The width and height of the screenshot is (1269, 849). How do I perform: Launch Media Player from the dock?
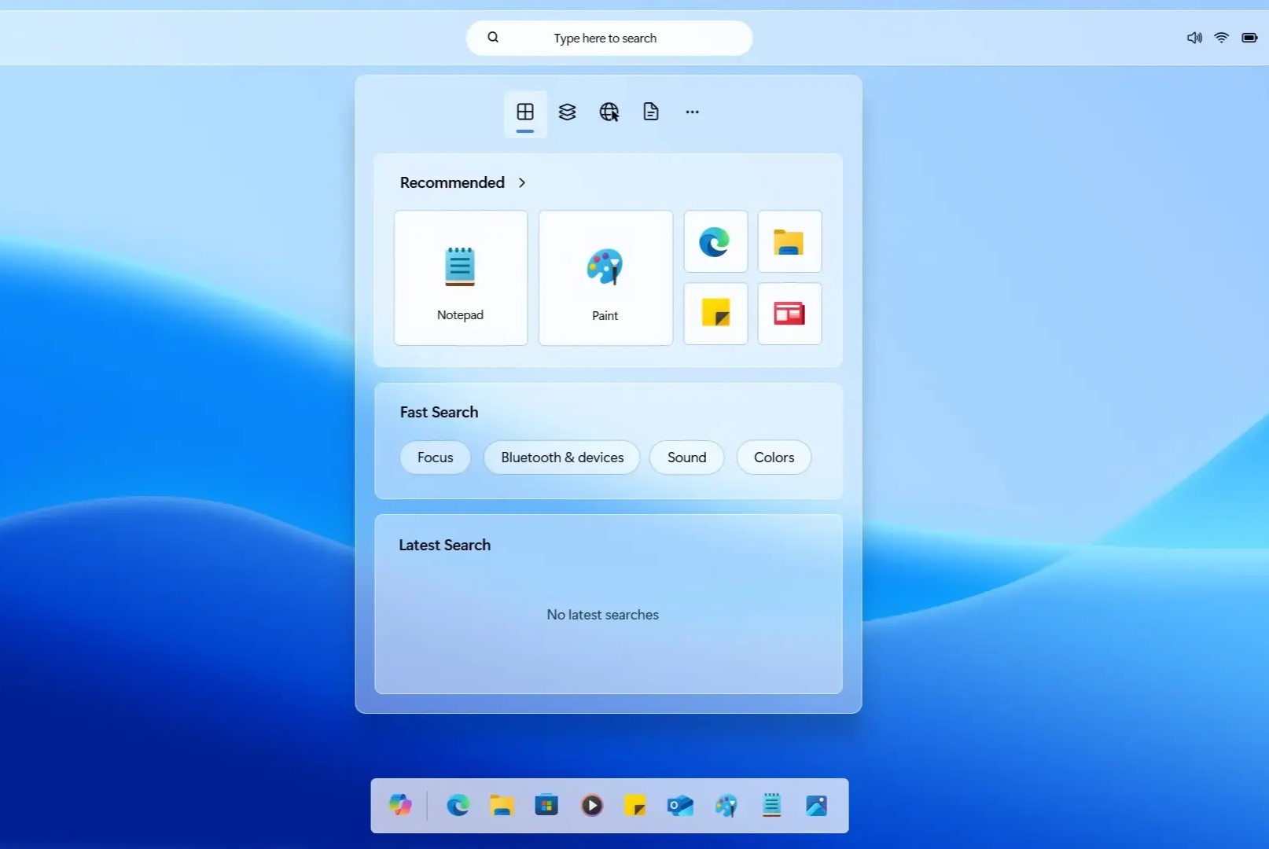pos(591,805)
